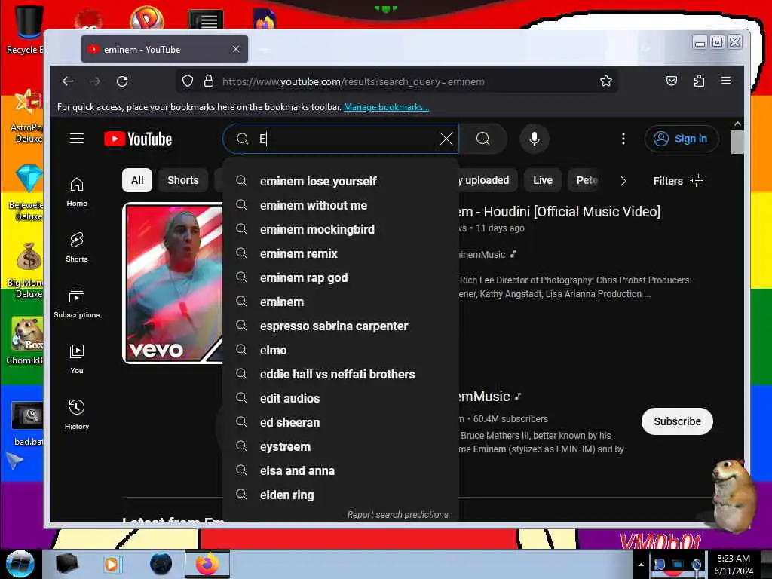Choose suggestion eminem mockingbird

click(341, 229)
